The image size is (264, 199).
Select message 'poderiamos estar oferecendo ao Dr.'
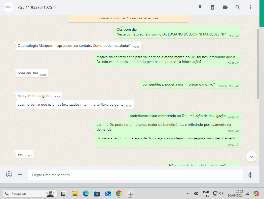pyautogui.click(x=184, y=116)
